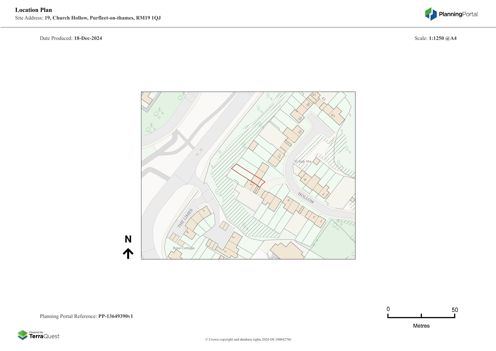The image size is (496, 351).
Task: Click house number 27 on the map
Action: (279, 156)
